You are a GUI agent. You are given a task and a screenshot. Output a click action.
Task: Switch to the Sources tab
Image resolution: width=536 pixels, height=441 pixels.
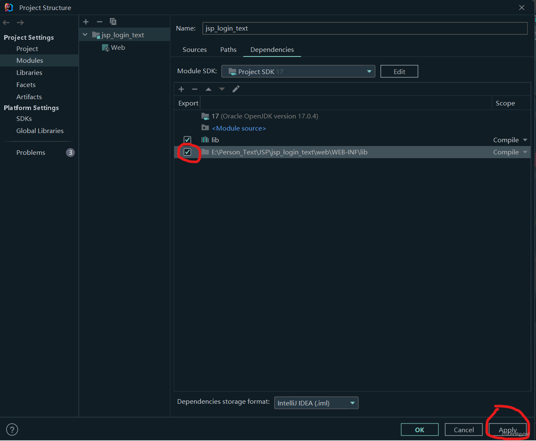coord(195,49)
